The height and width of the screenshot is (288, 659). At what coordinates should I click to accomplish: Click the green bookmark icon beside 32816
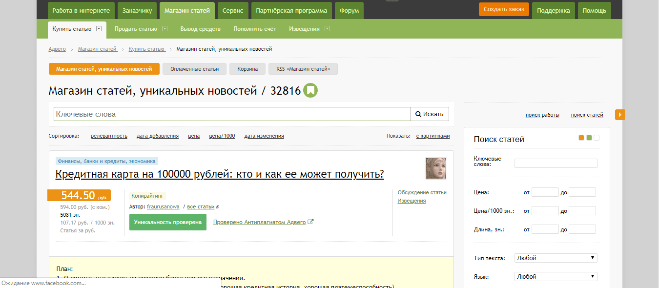[x=310, y=91]
